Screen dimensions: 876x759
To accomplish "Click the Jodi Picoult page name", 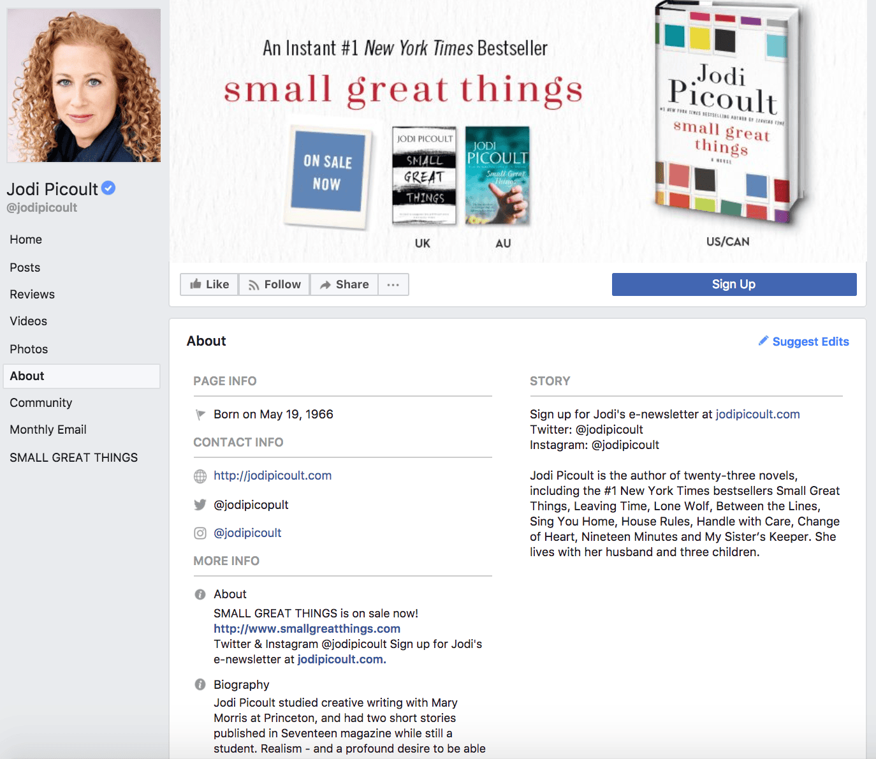I will pos(52,189).
